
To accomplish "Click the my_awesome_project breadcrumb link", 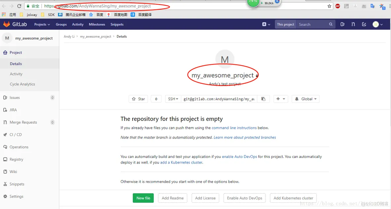I will click(95, 36).
